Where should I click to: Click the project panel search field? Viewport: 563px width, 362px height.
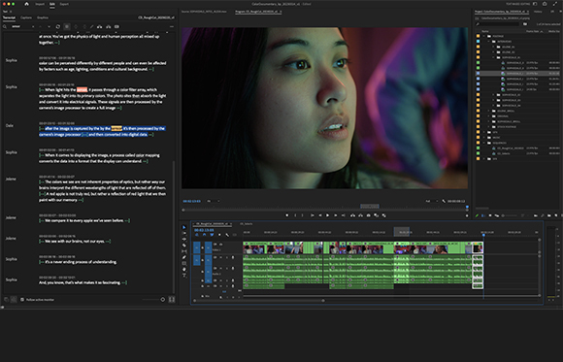tap(499, 24)
